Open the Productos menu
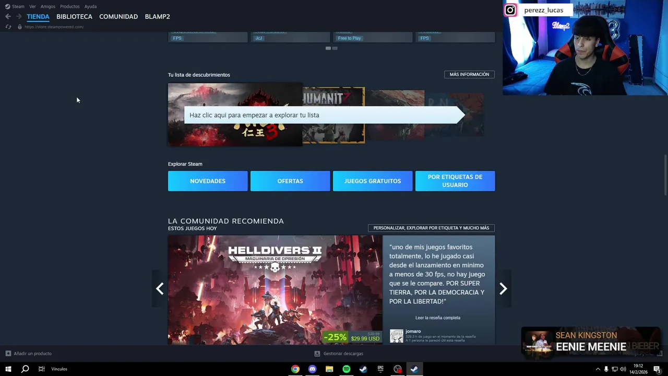 69,6
